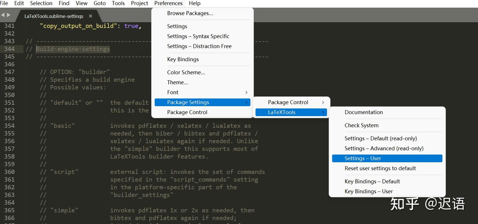Viewport: 478px width, 224px height.
Task: Open the Tools menu
Action: pos(118,3)
